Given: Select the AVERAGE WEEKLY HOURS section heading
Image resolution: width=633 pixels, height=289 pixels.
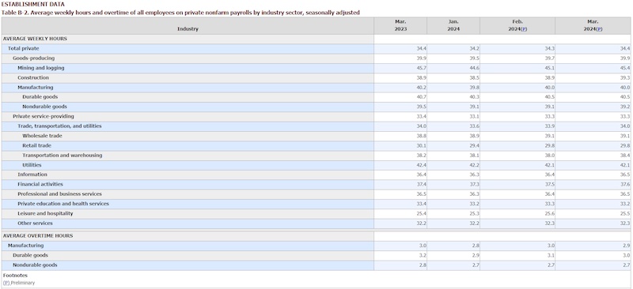Looking at the screenshot, I should pyautogui.click(x=35, y=39).
